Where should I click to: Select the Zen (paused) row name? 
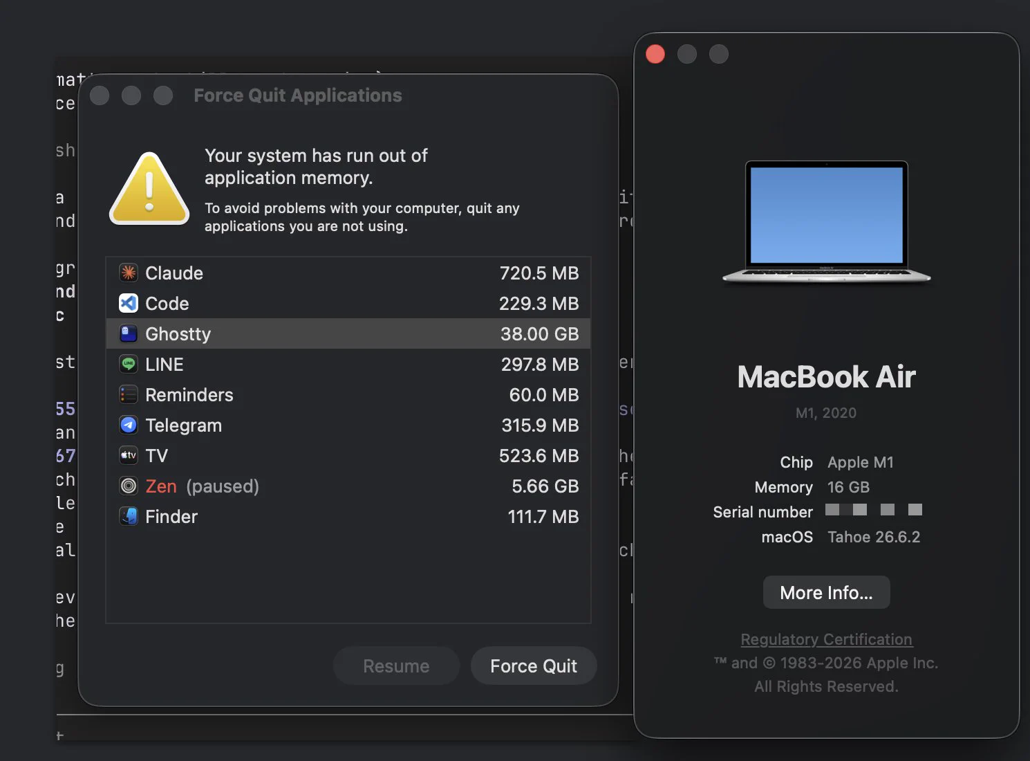pyautogui.click(x=203, y=486)
